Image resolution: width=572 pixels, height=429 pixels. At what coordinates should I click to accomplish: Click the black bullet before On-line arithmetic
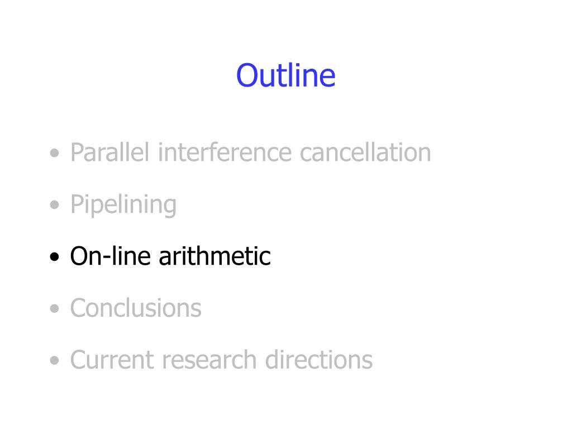pyautogui.click(x=54, y=257)
